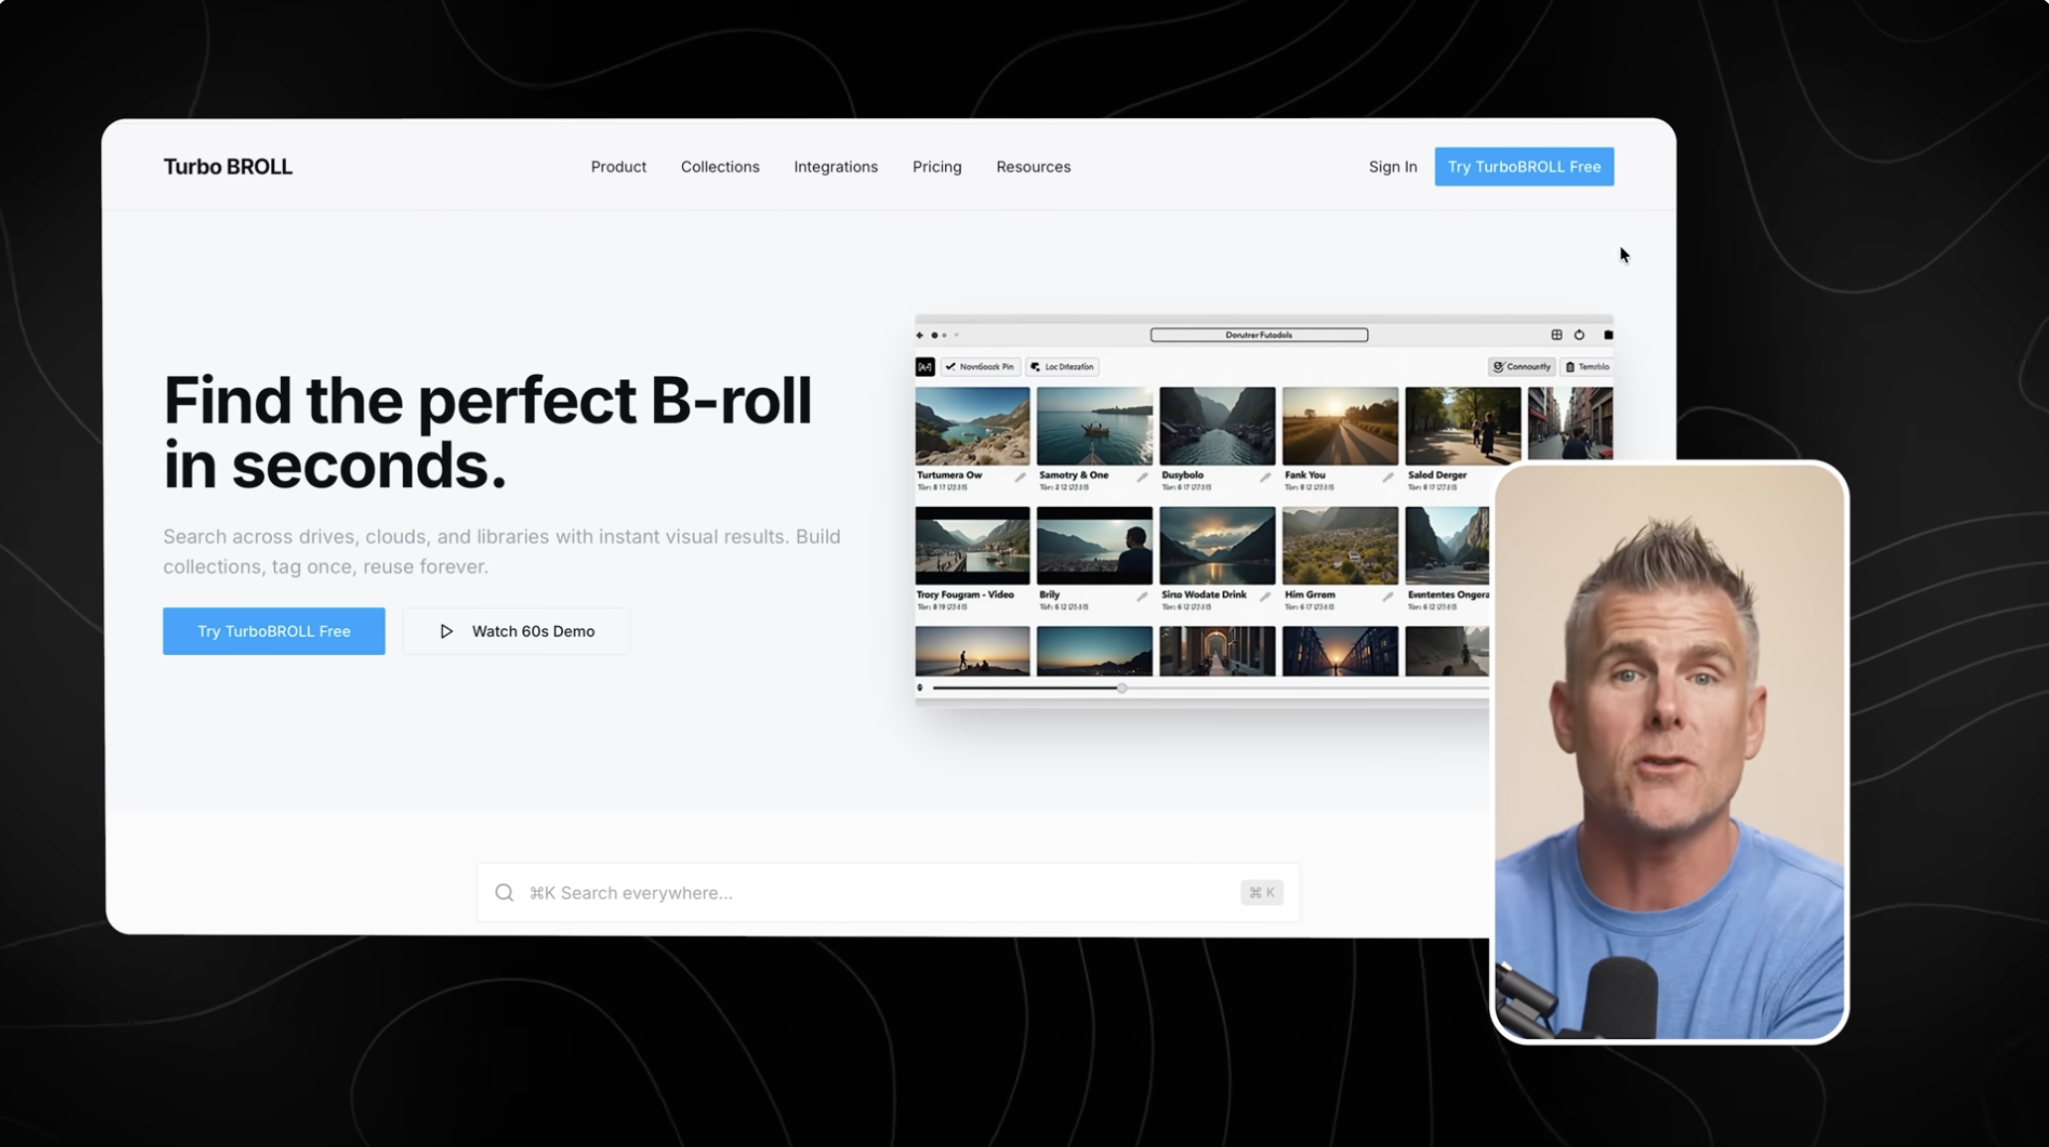Click the Loc Dıtezatíon chip
Viewport: 2049px width, 1147px height.
coord(1062,367)
